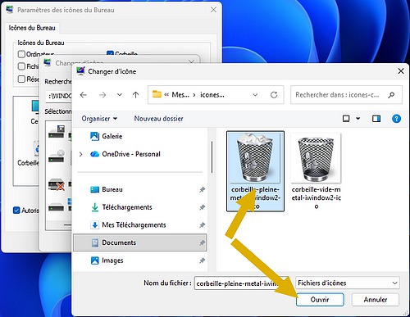The image size is (410, 317).
Task: Click the Forward navigation arrow
Action: pyautogui.click(x=102, y=95)
